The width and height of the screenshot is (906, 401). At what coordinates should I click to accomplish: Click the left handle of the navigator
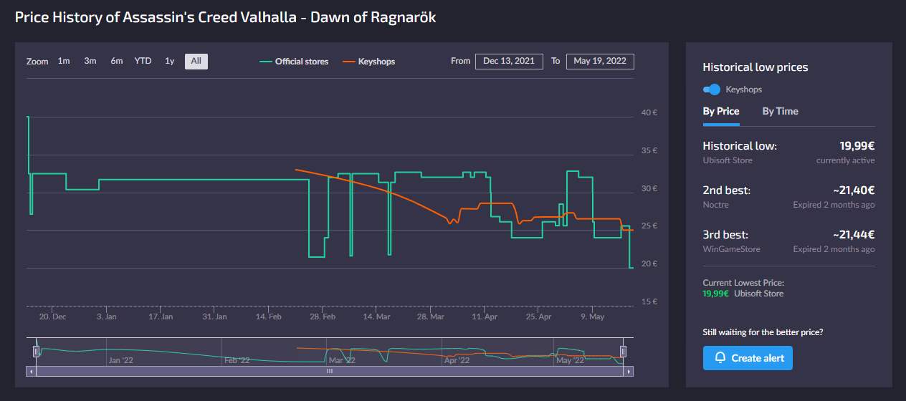[x=36, y=351]
